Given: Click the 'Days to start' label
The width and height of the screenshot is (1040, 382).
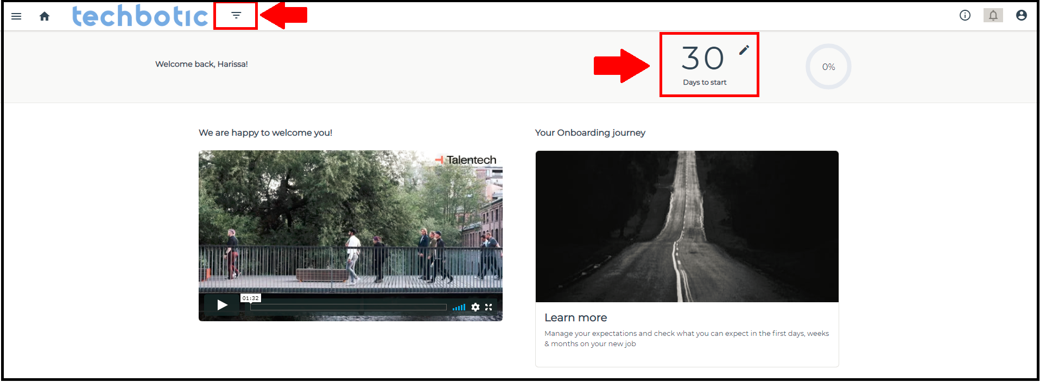Looking at the screenshot, I should point(705,82).
